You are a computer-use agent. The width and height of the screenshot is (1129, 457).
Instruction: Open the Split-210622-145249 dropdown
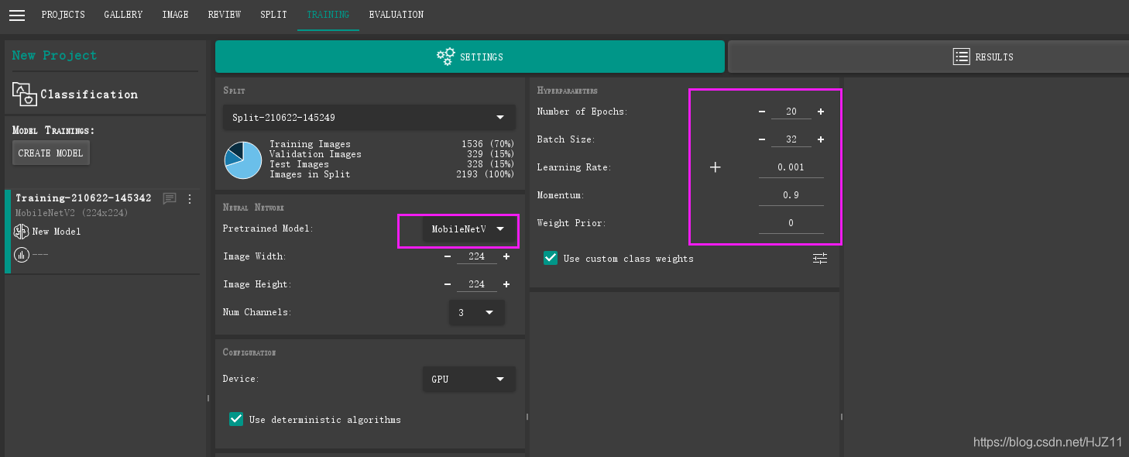369,118
